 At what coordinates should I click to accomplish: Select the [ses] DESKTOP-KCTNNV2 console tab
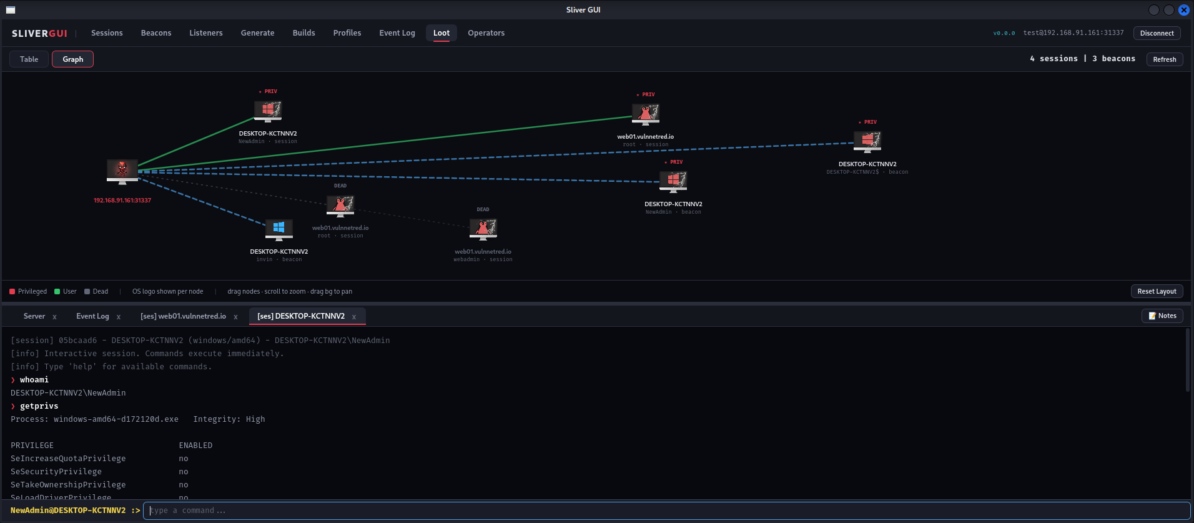(301, 316)
